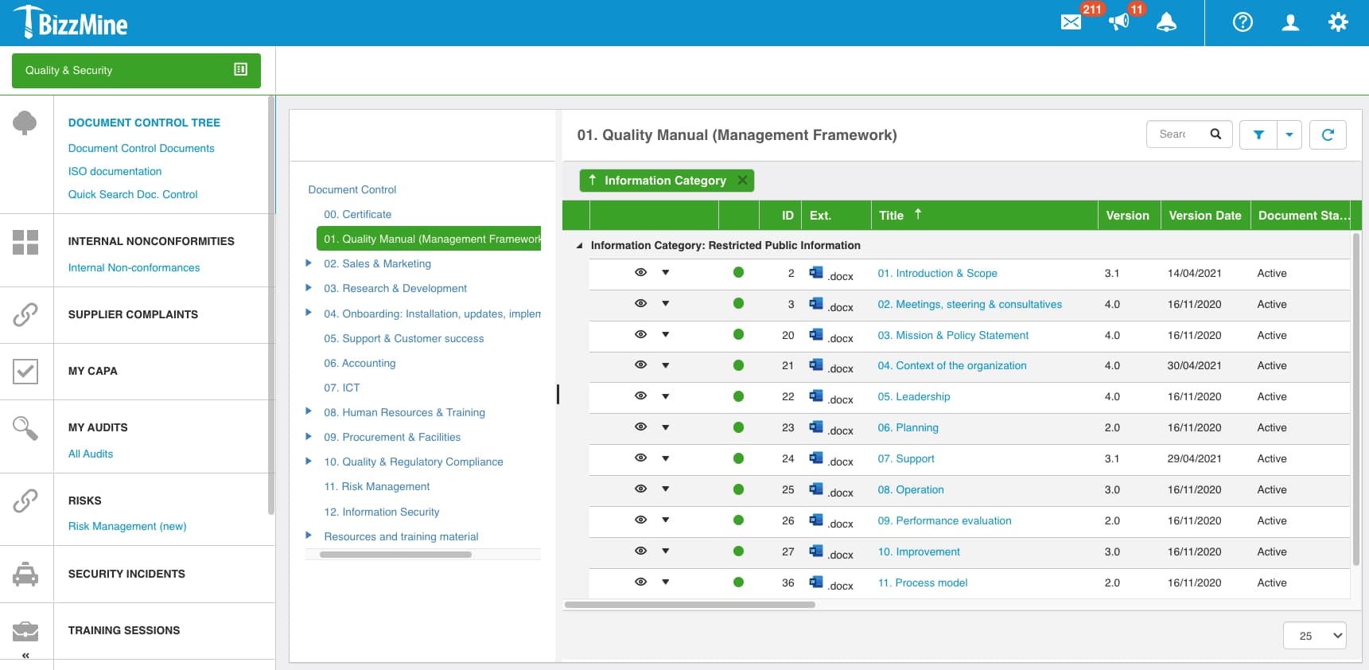Viewport: 1369px width, 670px height.
Task: Open the 03. Mission & Policy Statement document
Action: pyautogui.click(x=952, y=335)
